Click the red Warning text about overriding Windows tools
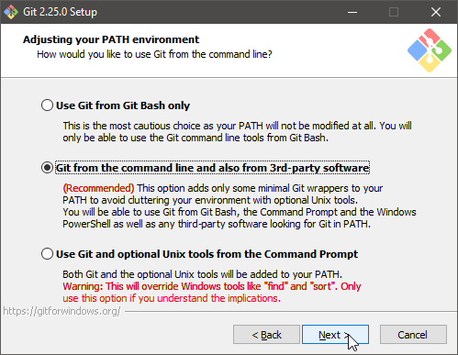The image size is (458, 355). click(x=212, y=293)
